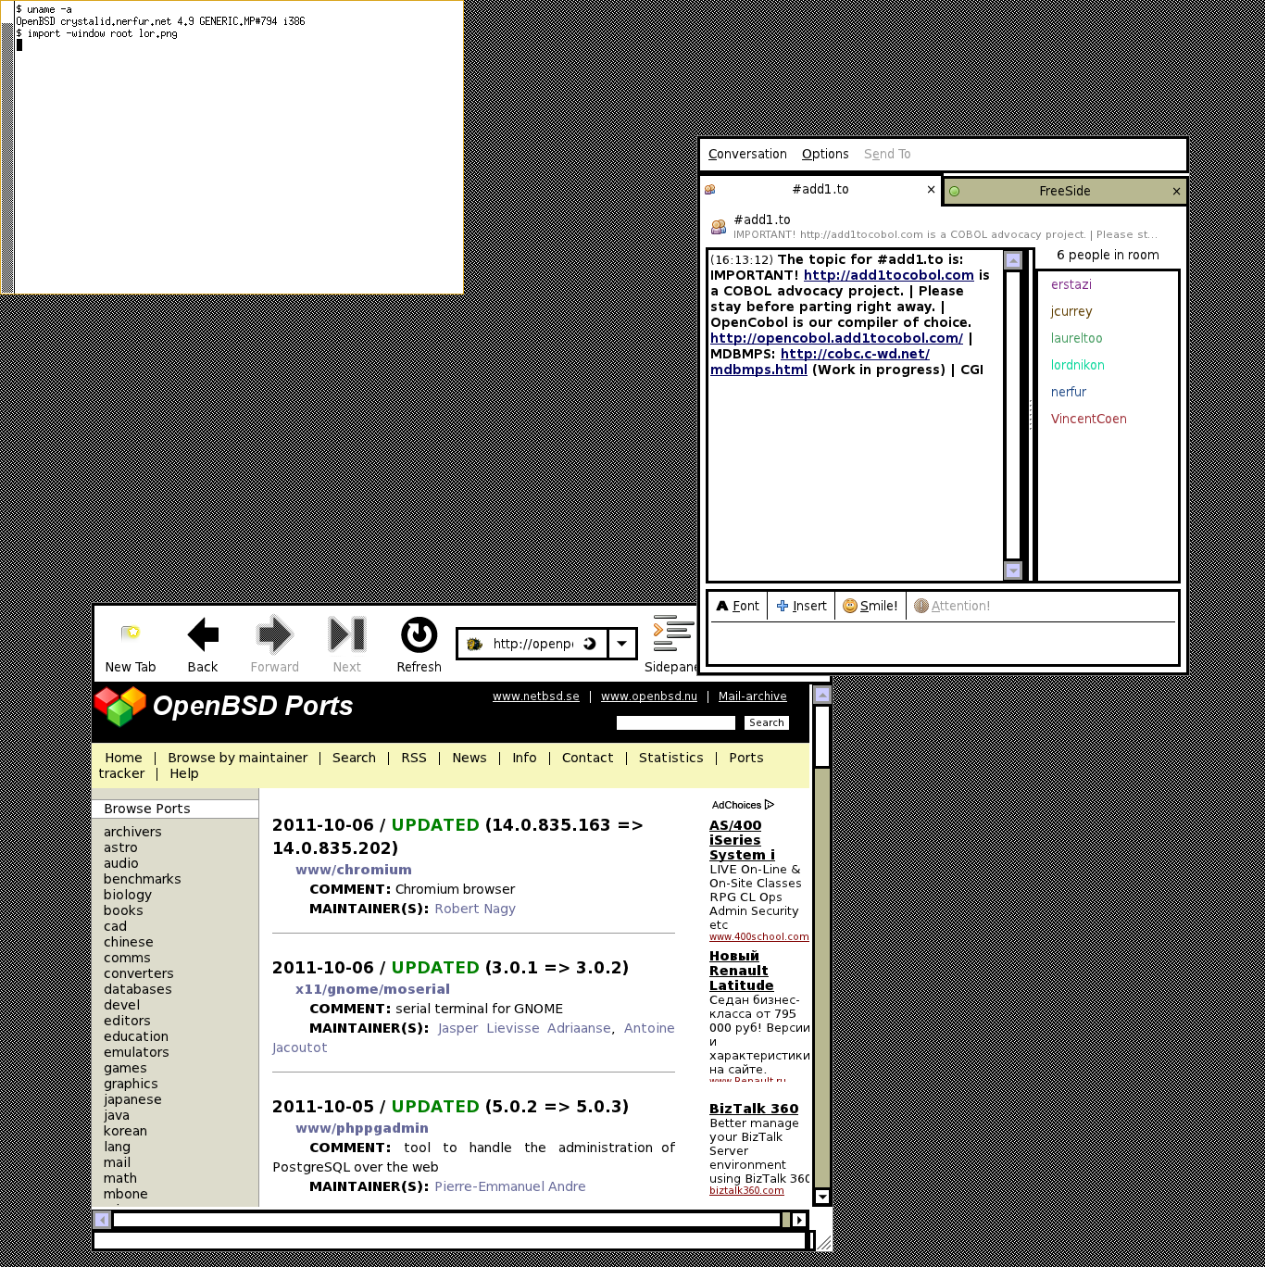Click the New Tab icon in browser
Image resolution: width=1265 pixels, height=1267 pixels.
click(131, 634)
